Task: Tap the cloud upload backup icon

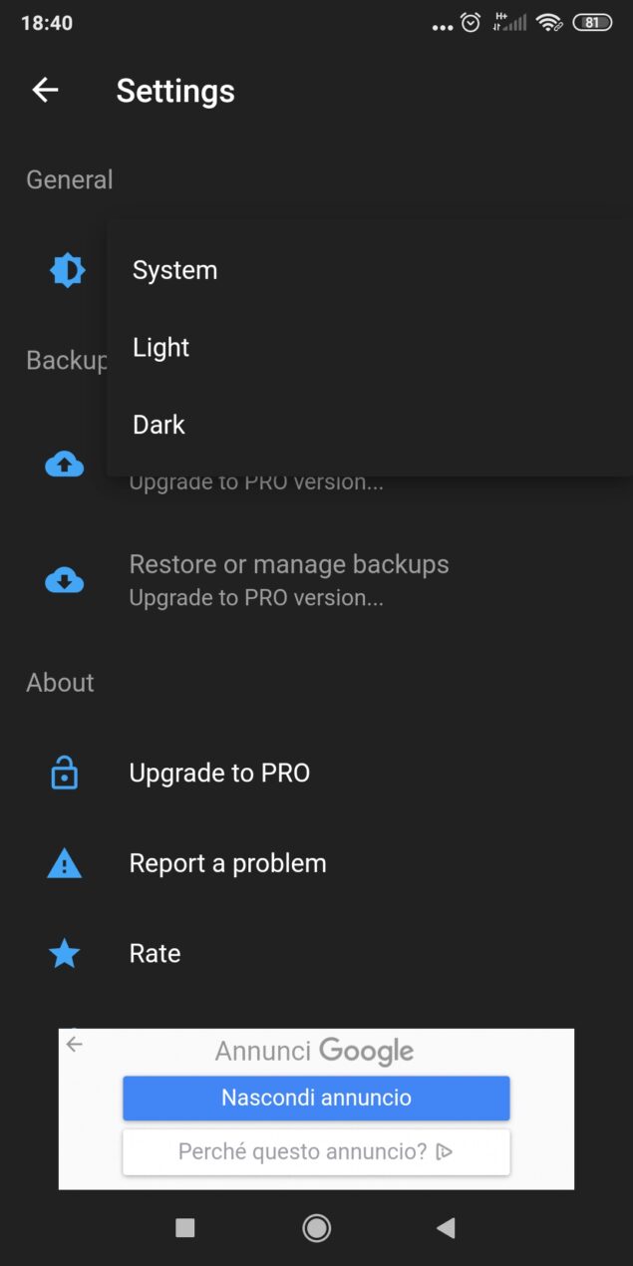Action: point(65,464)
